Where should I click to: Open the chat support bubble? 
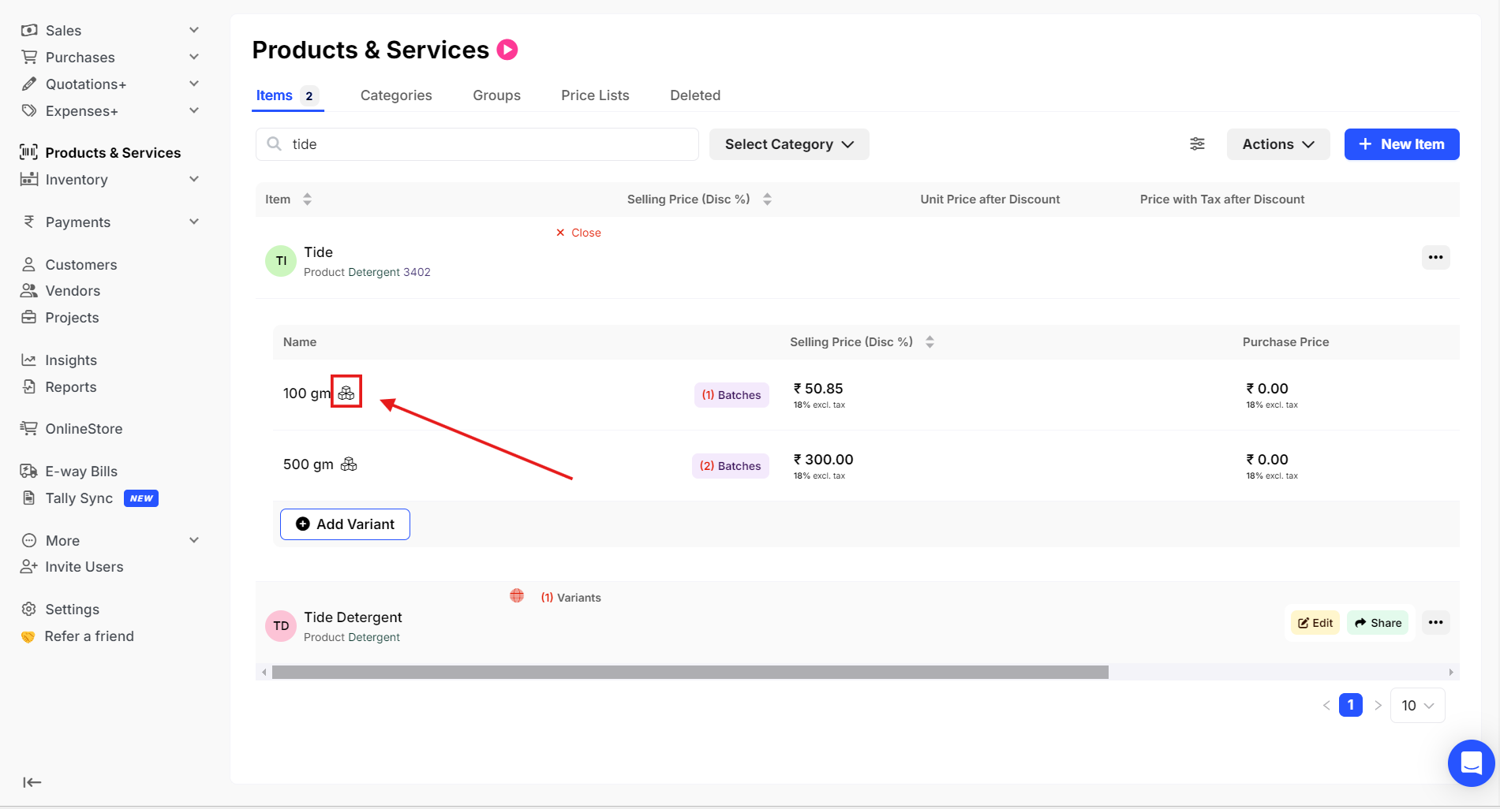pyautogui.click(x=1471, y=762)
